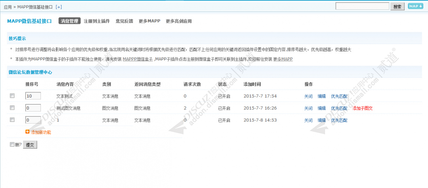Check the checkbox for the 2015-7-8 14:53 row

tap(12, 120)
